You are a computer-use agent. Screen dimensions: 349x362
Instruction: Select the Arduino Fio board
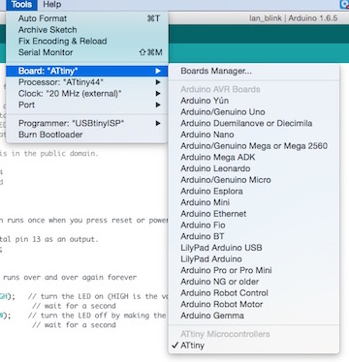[x=254, y=225]
